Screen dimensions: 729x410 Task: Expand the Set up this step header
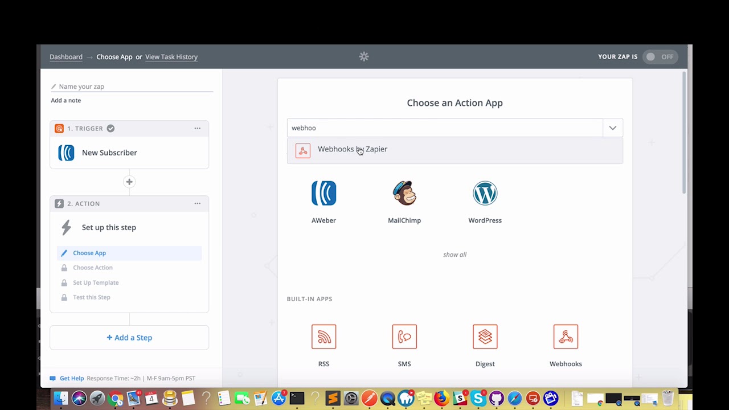pyautogui.click(x=129, y=227)
